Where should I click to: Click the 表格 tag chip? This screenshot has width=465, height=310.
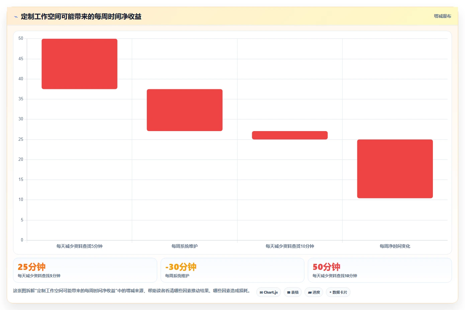click(x=293, y=292)
